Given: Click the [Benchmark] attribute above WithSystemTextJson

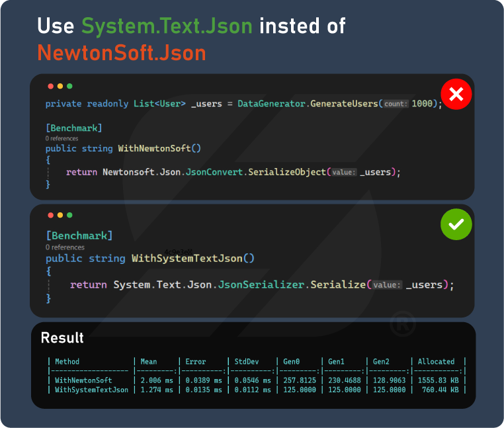Looking at the screenshot, I should pyautogui.click(x=79, y=235).
